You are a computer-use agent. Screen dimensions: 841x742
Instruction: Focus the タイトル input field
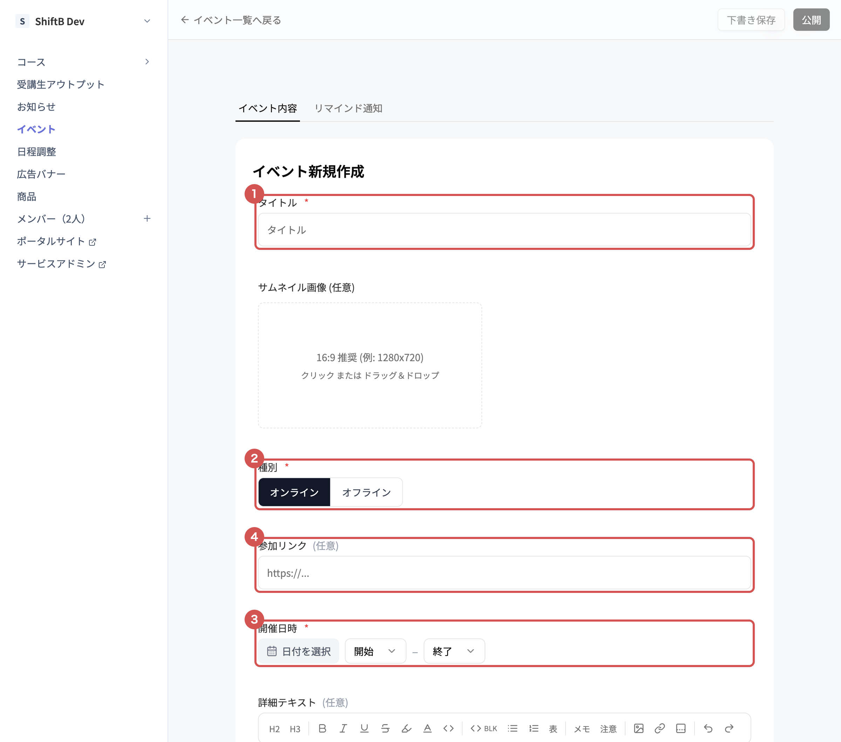[x=504, y=230]
